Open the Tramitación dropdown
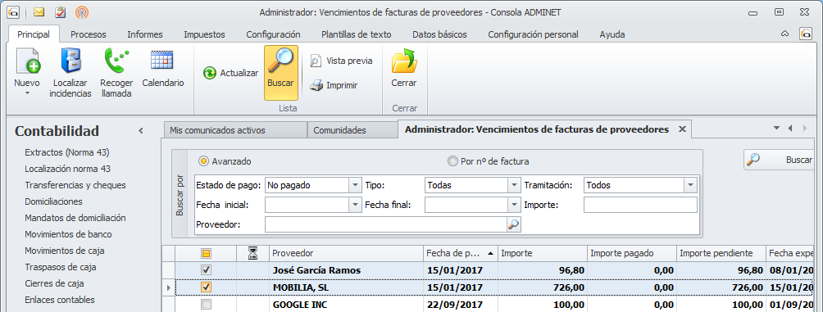This screenshot has width=823, height=312. point(690,185)
